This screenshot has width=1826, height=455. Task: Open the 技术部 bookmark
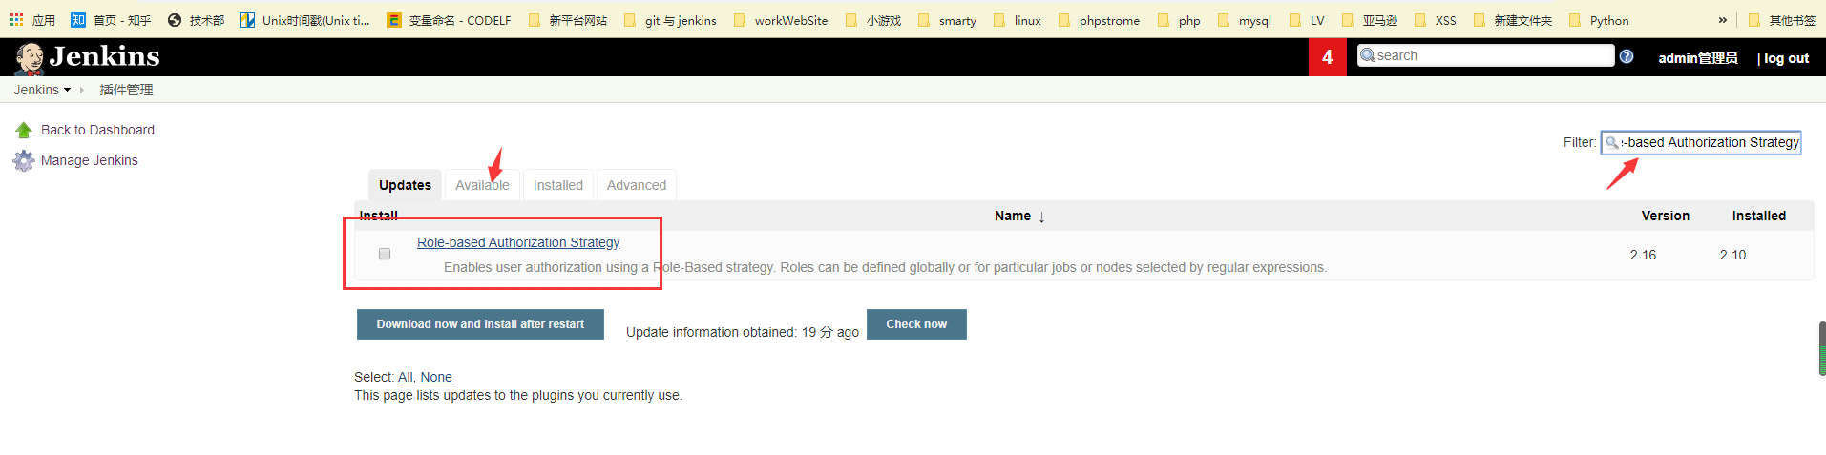pos(196,20)
